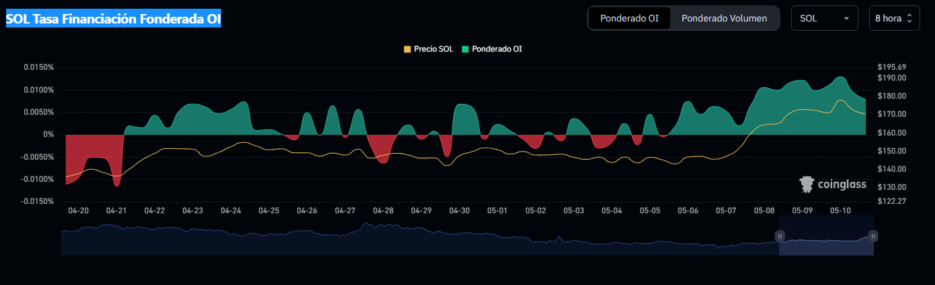This screenshot has height=285, width=935.
Task: Toggle Precio SOL legend series
Action: click(x=428, y=49)
